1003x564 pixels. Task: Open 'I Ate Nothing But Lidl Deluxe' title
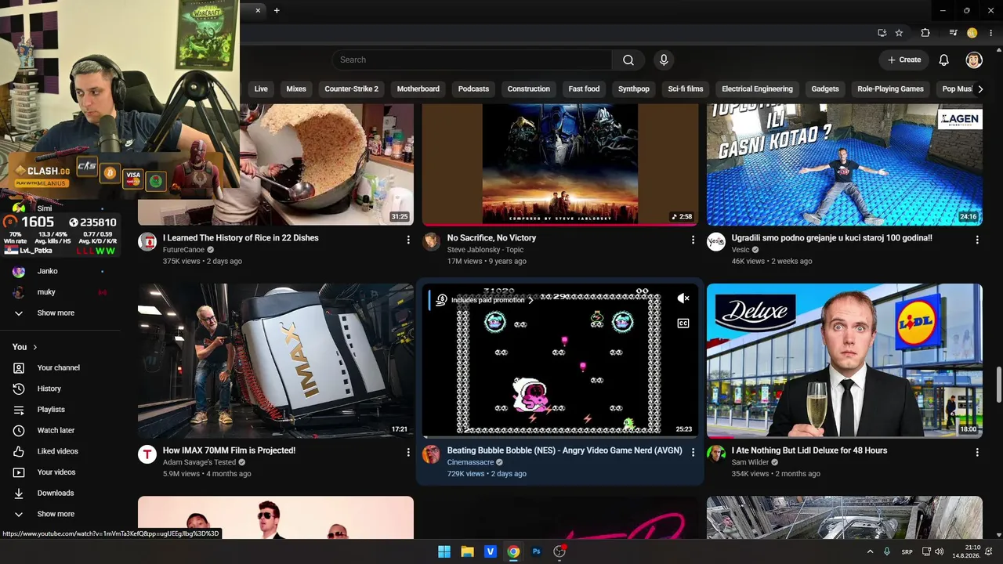point(809,451)
